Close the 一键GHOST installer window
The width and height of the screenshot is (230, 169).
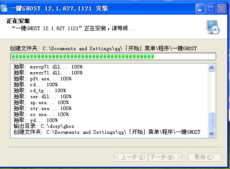pos(222,9)
